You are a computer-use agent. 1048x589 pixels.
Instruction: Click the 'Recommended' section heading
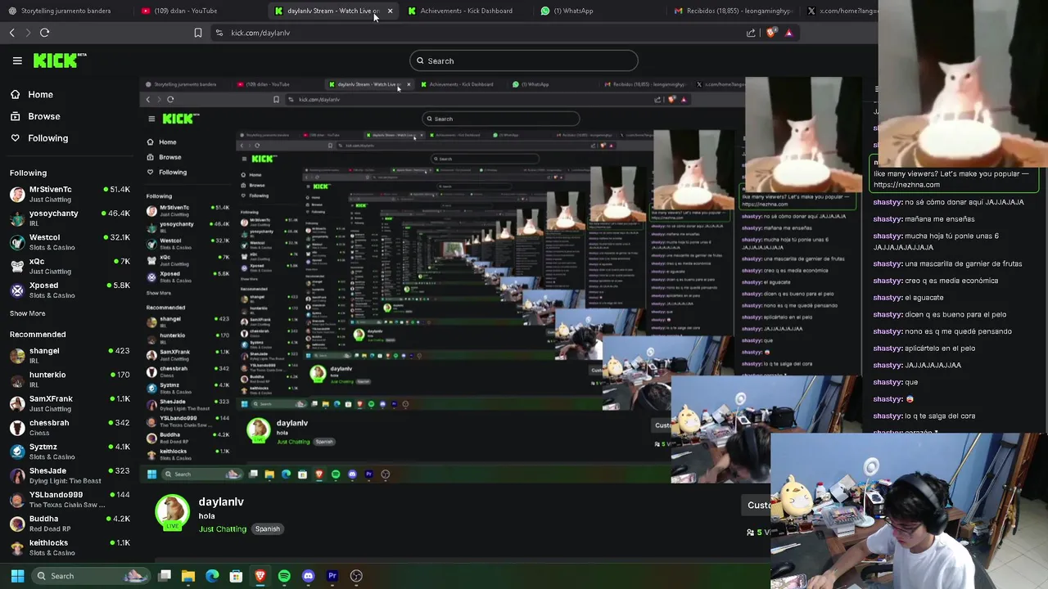[x=38, y=335]
